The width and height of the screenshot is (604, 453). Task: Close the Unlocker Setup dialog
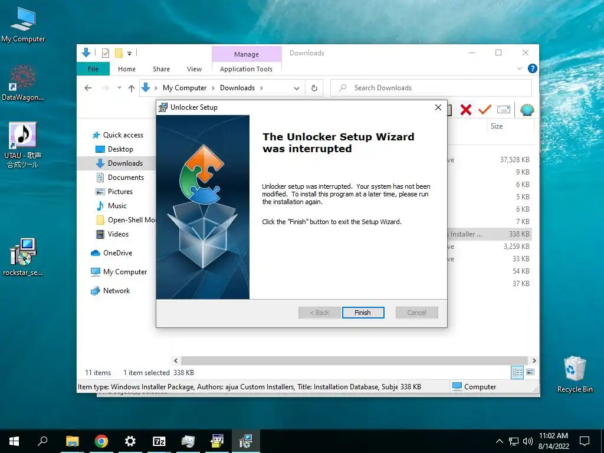(x=438, y=107)
